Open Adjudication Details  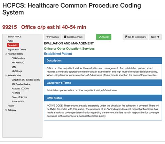pyautogui.click(x=17, y=50)
